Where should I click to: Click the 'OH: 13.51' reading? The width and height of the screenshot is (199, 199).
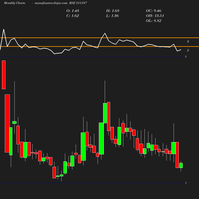(x=155, y=16)
